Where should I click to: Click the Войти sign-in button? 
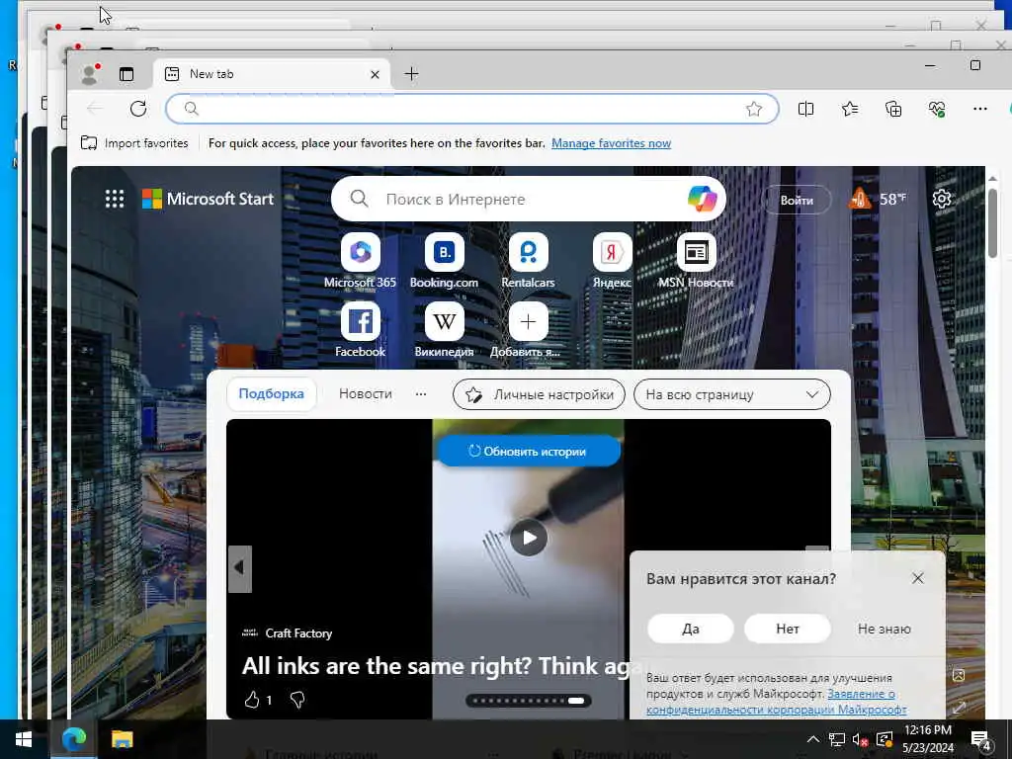[797, 200]
